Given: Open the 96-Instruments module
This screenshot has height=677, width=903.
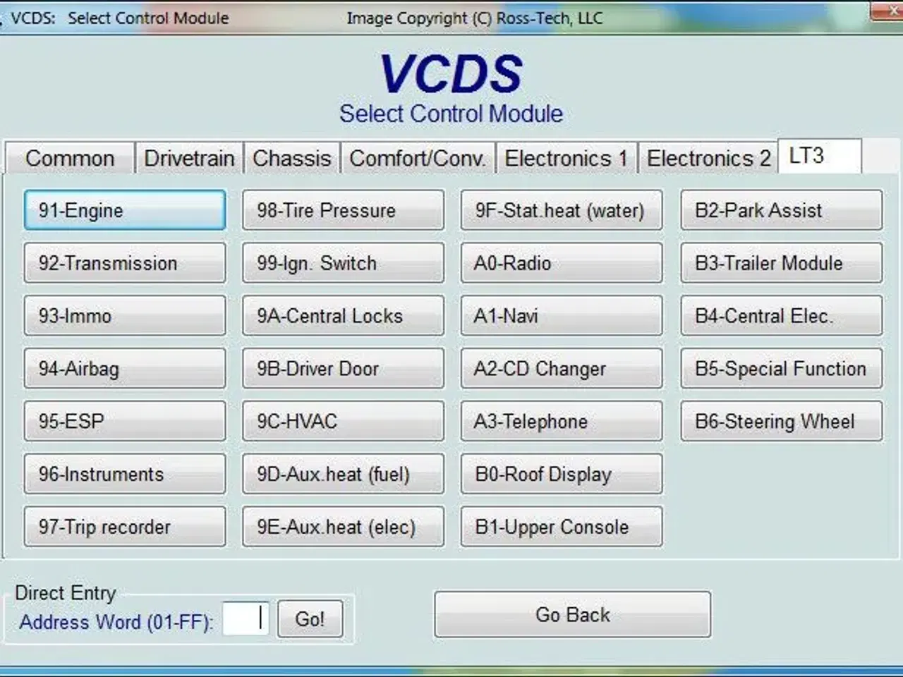Looking at the screenshot, I should (x=125, y=474).
